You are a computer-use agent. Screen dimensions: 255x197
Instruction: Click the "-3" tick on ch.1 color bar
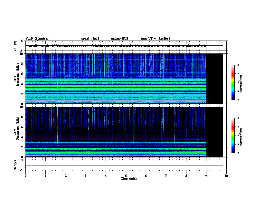238,65
